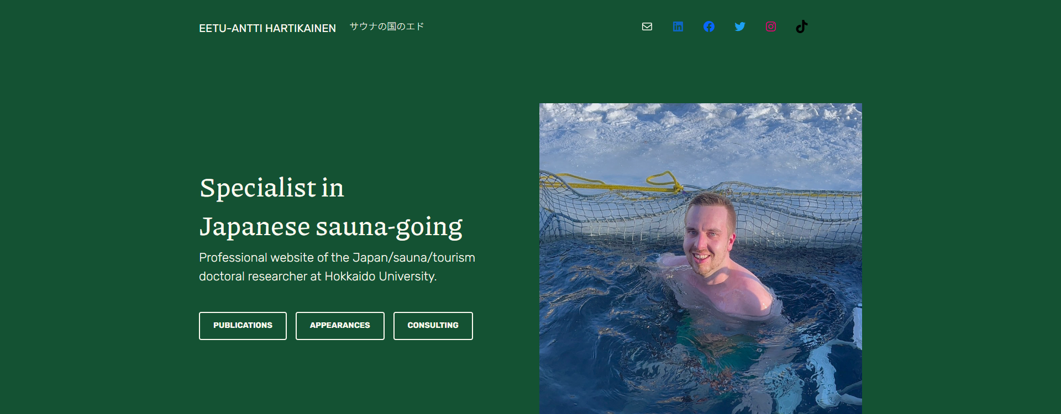
Task: Go to the TikTok icon
Action: (x=802, y=26)
